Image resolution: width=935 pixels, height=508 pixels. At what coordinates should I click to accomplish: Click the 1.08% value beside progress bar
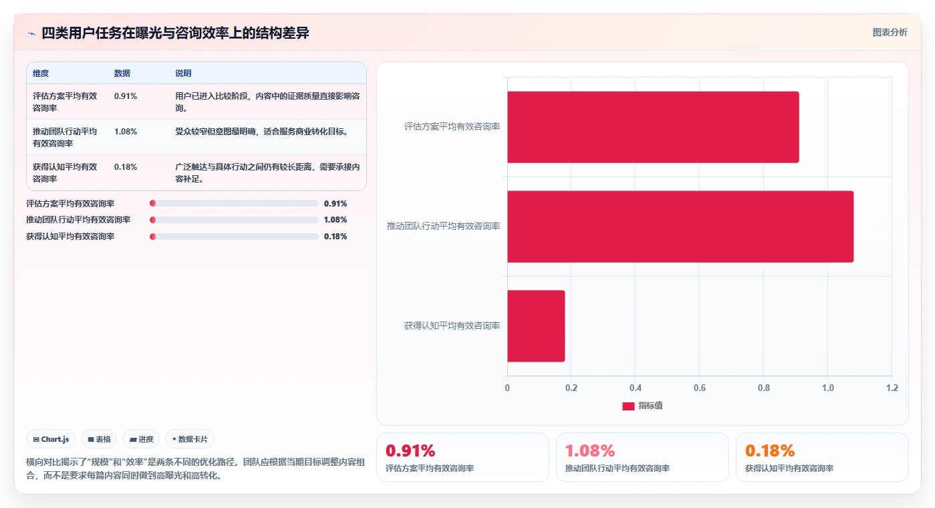click(x=336, y=219)
